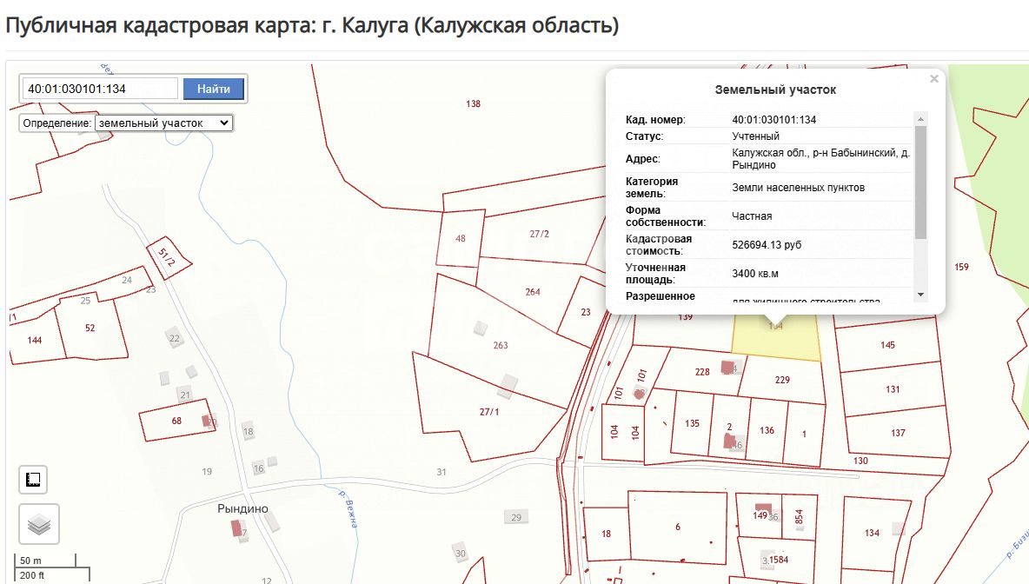1029x584 pixels.
Task: Click the red building in parcel 68
Action: click(x=207, y=421)
